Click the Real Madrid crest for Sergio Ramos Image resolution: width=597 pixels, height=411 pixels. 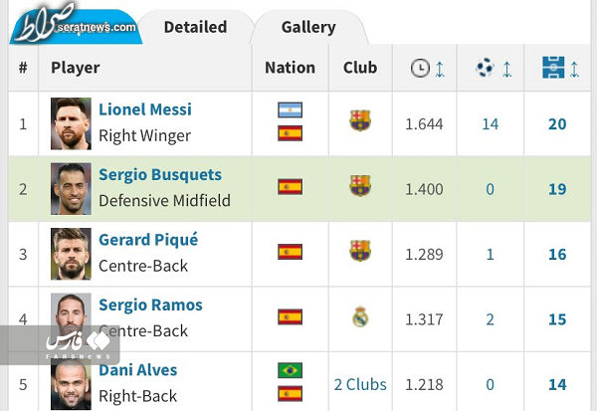pyautogui.click(x=360, y=316)
